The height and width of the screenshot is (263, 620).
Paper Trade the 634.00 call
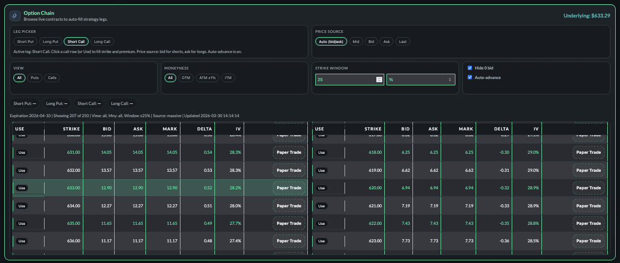(289, 206)
